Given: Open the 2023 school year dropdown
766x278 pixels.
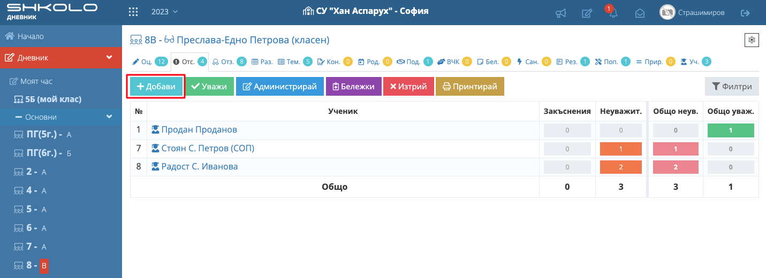Looking at the screenshot, I should tap(165, 12).
